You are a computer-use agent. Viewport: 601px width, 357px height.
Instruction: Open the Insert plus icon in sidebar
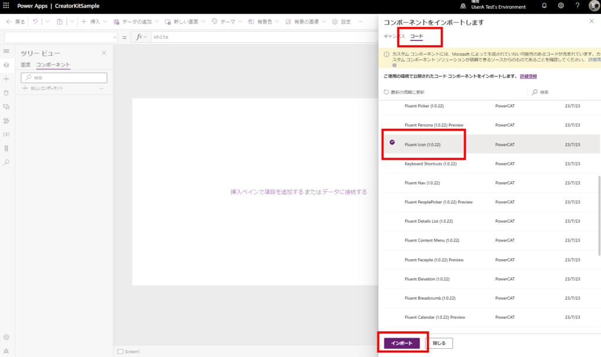click(6, 79)
